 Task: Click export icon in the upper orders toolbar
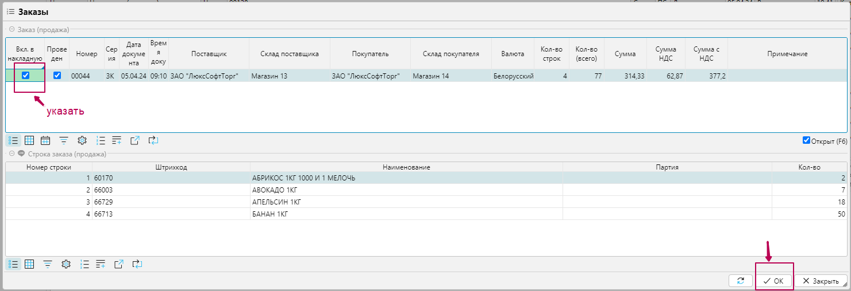[135, 140]
